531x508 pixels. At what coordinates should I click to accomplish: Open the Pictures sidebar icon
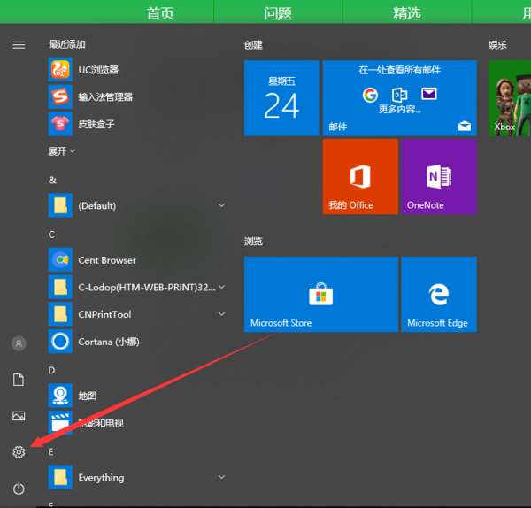tap(19, 416)
